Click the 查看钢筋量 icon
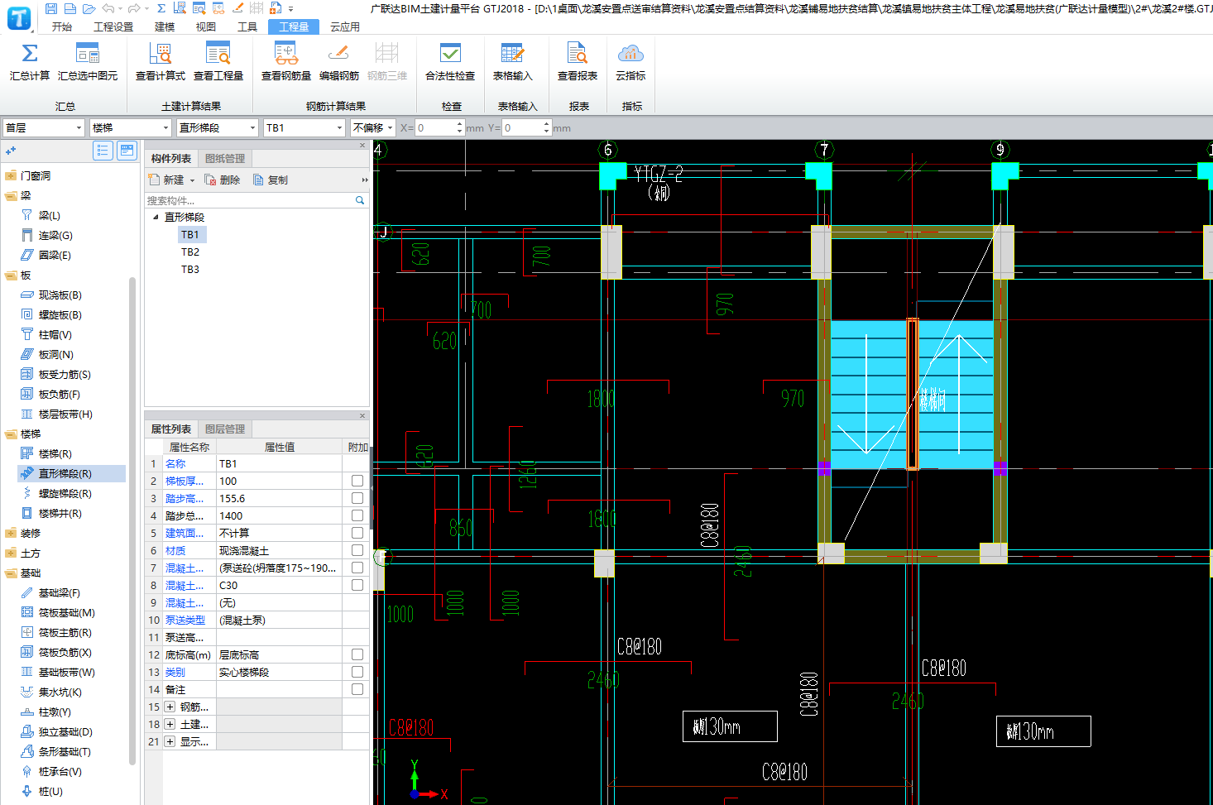Viewport: 1213px width, 805px height. coord(286,54)
